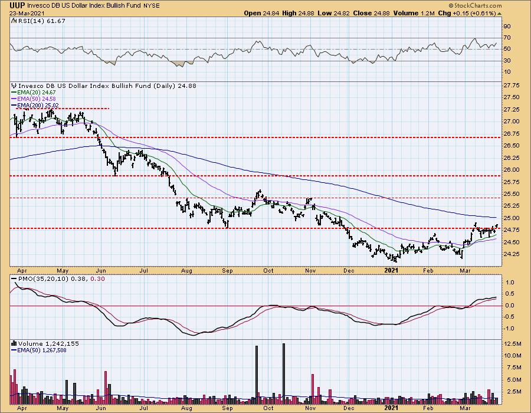Click the tallest October volume spike bar
Image resolution: width=531 pixels, height=413 pixels.
(x=284, y=373)
